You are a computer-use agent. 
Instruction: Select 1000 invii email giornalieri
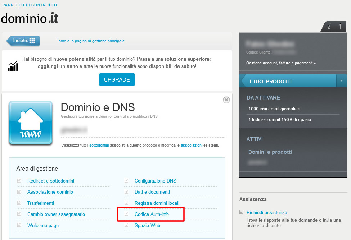[x=274, y=109]
